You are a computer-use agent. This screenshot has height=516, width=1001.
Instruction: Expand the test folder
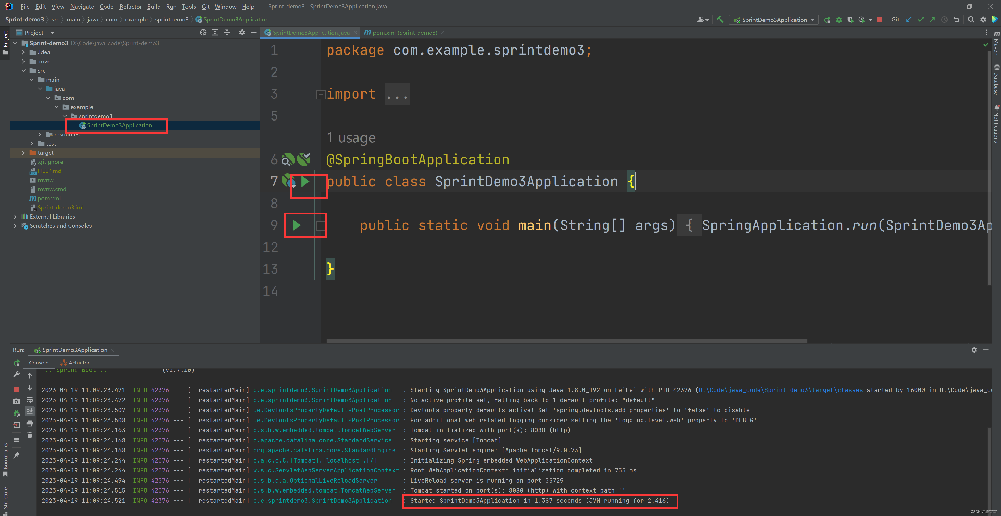[x=32, y=143]
